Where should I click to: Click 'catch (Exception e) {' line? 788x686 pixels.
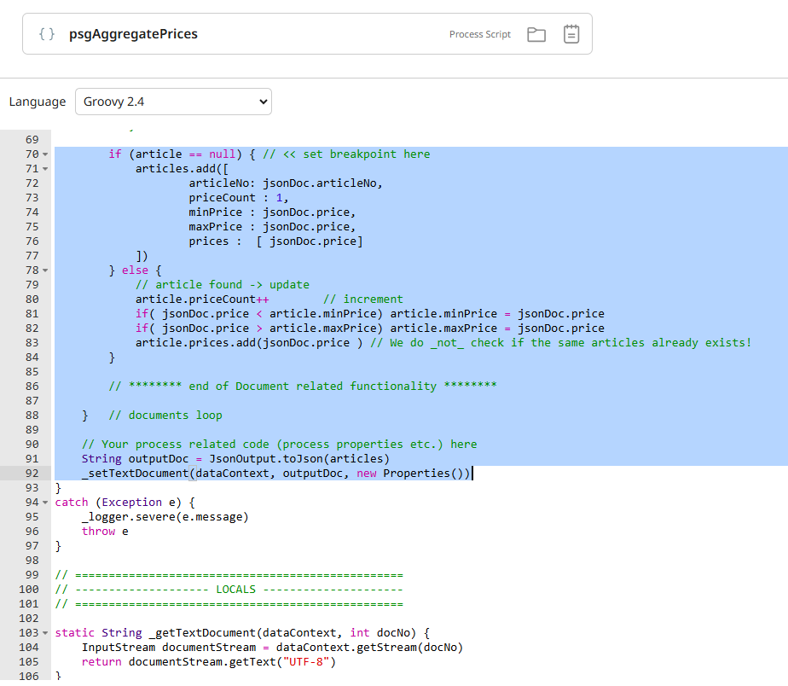click(x=125, y=503)
